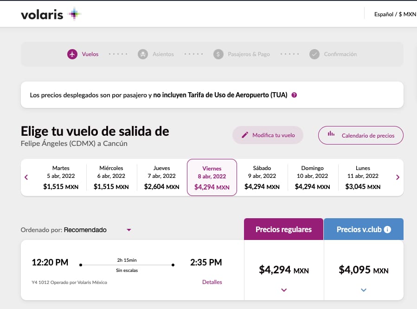Click the Pasajeros & Pago dollar icon
This screenshot has width=417, height=309.
(218, 54)
